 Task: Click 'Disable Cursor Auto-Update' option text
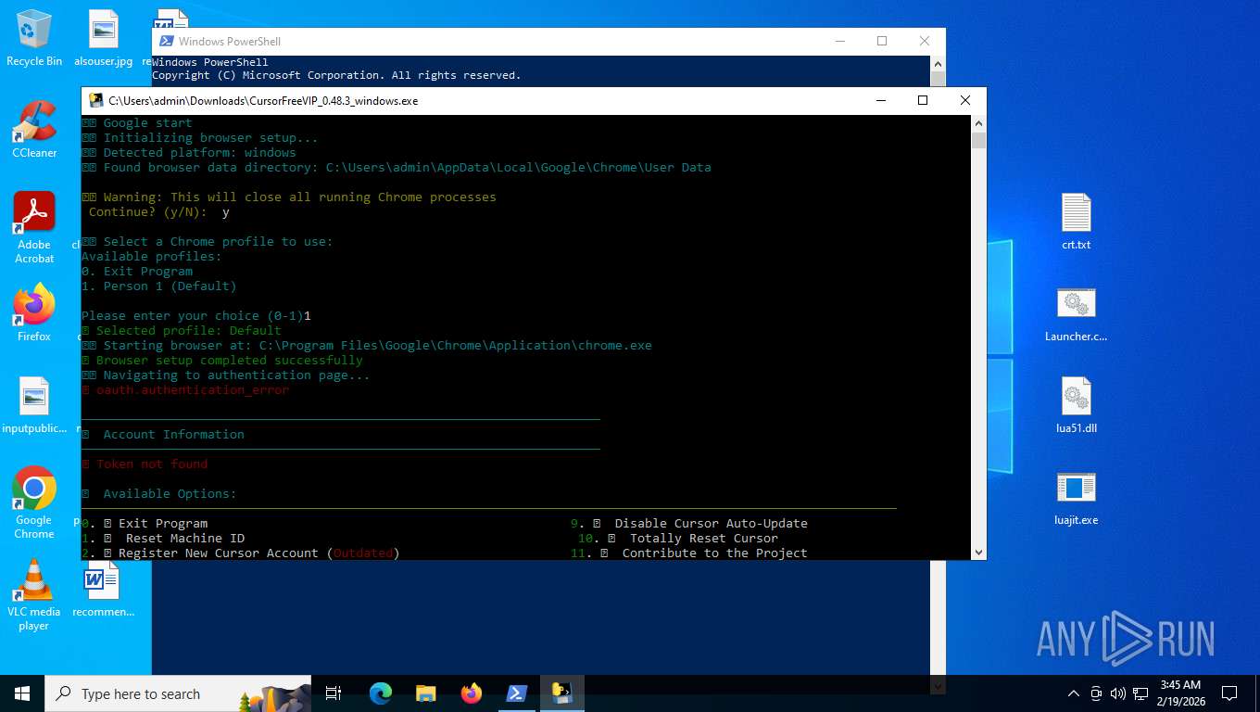[x=712, y=523]
